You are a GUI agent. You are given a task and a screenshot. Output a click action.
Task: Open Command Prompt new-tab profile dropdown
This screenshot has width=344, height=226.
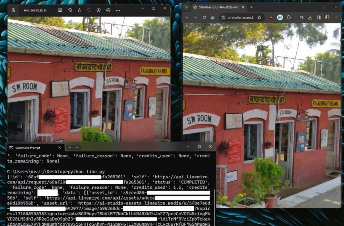[x=77, y=148]
